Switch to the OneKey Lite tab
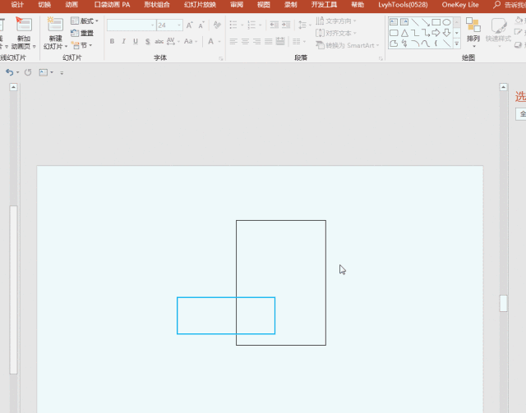The image size is (526, 413). click(460, 5)
